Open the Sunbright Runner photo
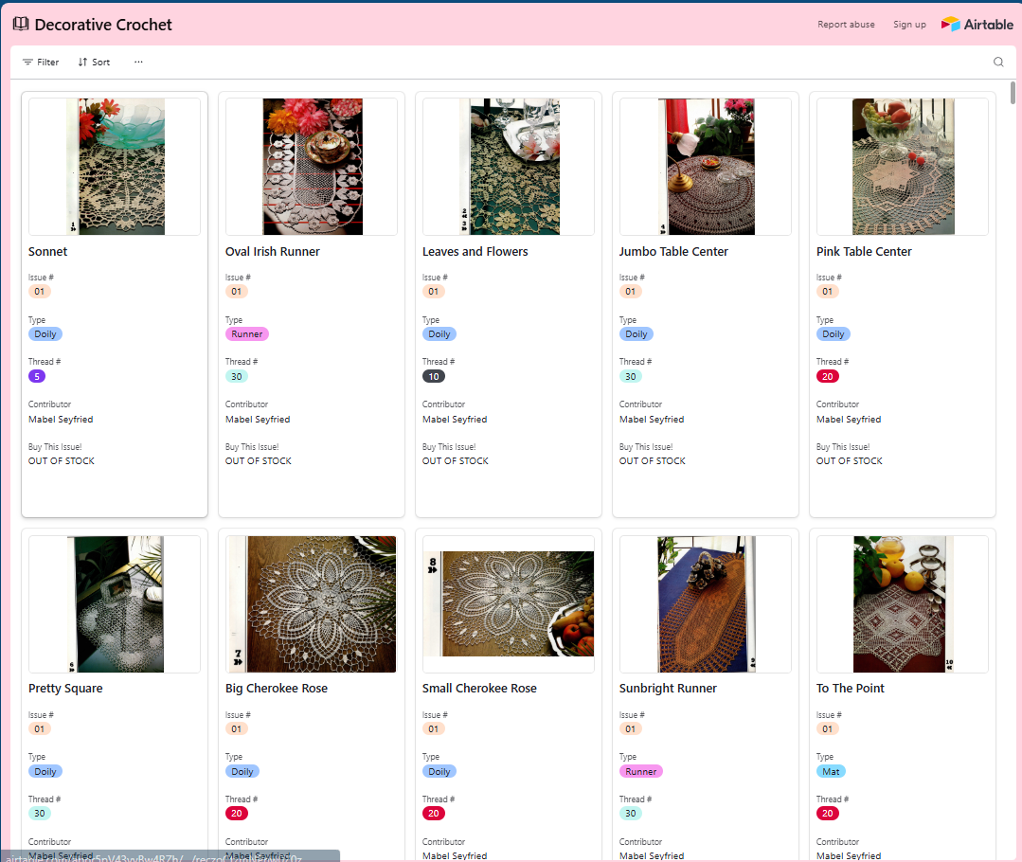Screen dimensions: 1022x862 click(x=706, y=604)
